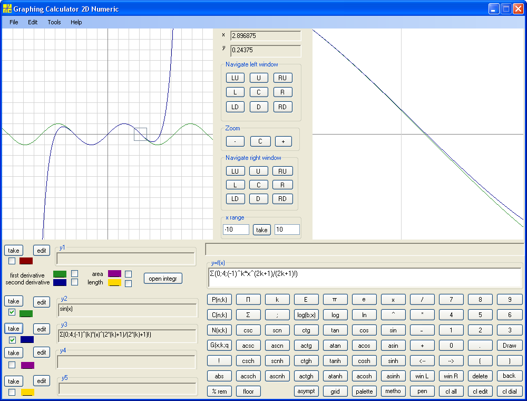Viewport: 527px width, 401px height.
Task: Click the right arrow cursor key
Action: pos(451,360)
